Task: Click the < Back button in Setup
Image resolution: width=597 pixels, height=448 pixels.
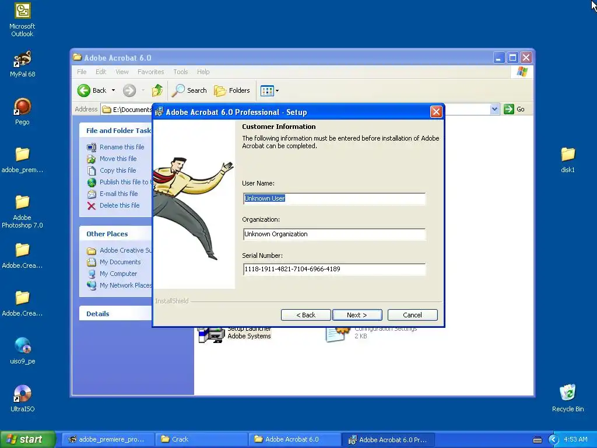Action: 305,315
